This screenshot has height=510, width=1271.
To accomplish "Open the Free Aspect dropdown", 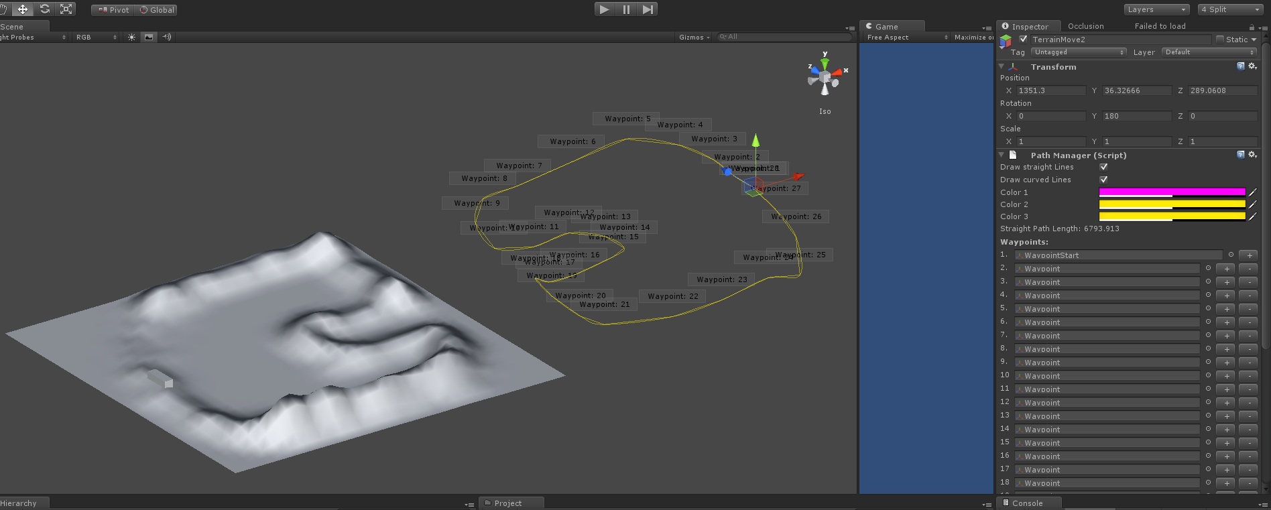I will pyautogui.click(x=907, y=38).
